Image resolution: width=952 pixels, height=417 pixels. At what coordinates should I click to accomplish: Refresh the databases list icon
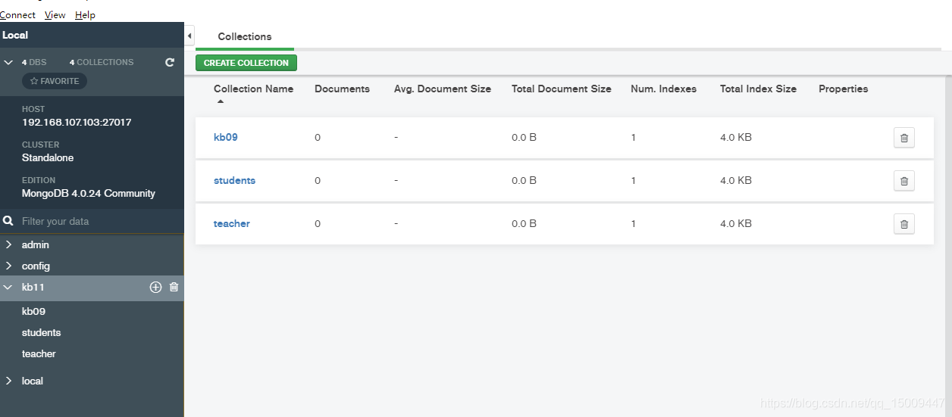pos(170,62)
